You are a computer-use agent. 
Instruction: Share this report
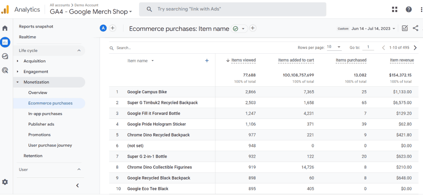tap(416, 28)
